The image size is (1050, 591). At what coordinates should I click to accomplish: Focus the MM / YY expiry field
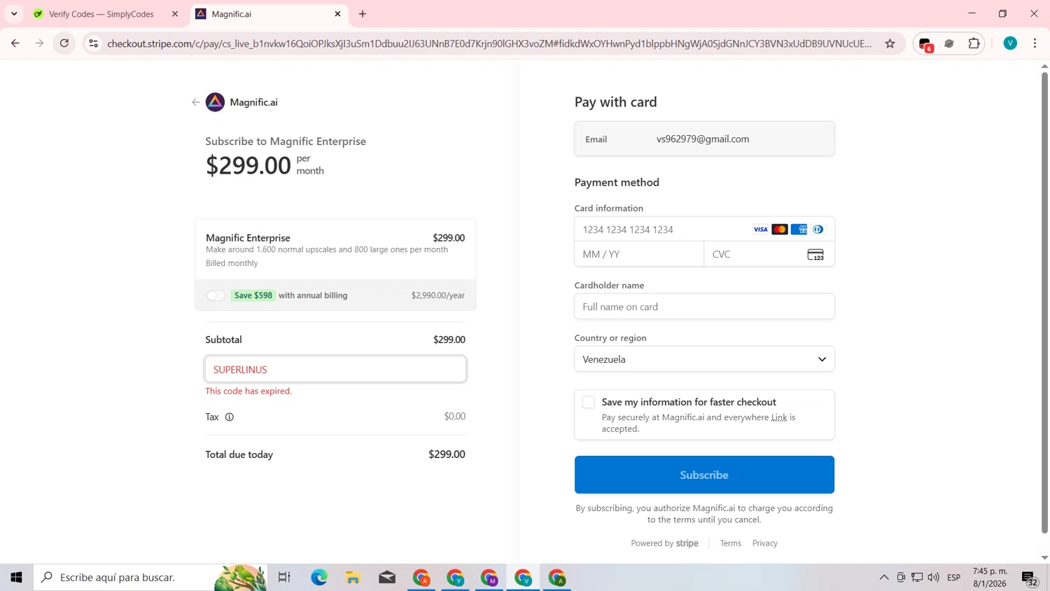639,254
